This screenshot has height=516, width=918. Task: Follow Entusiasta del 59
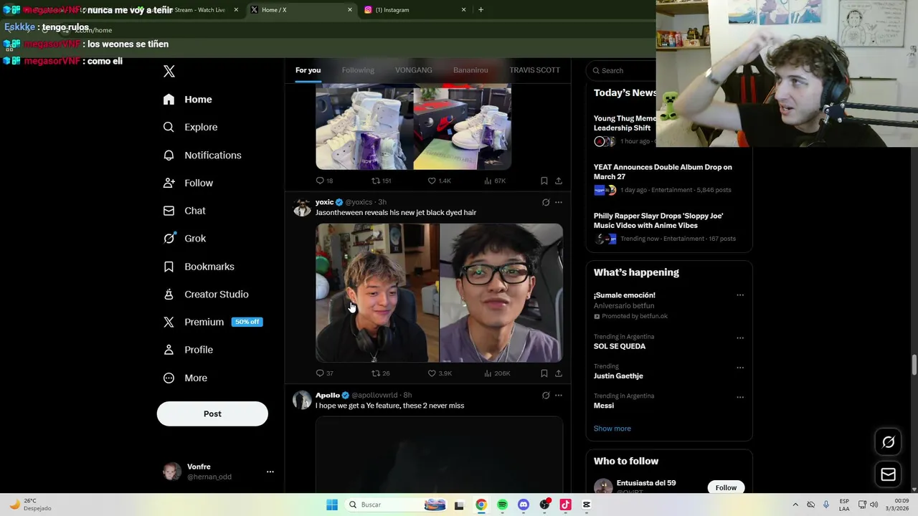[x=726, y=487]
